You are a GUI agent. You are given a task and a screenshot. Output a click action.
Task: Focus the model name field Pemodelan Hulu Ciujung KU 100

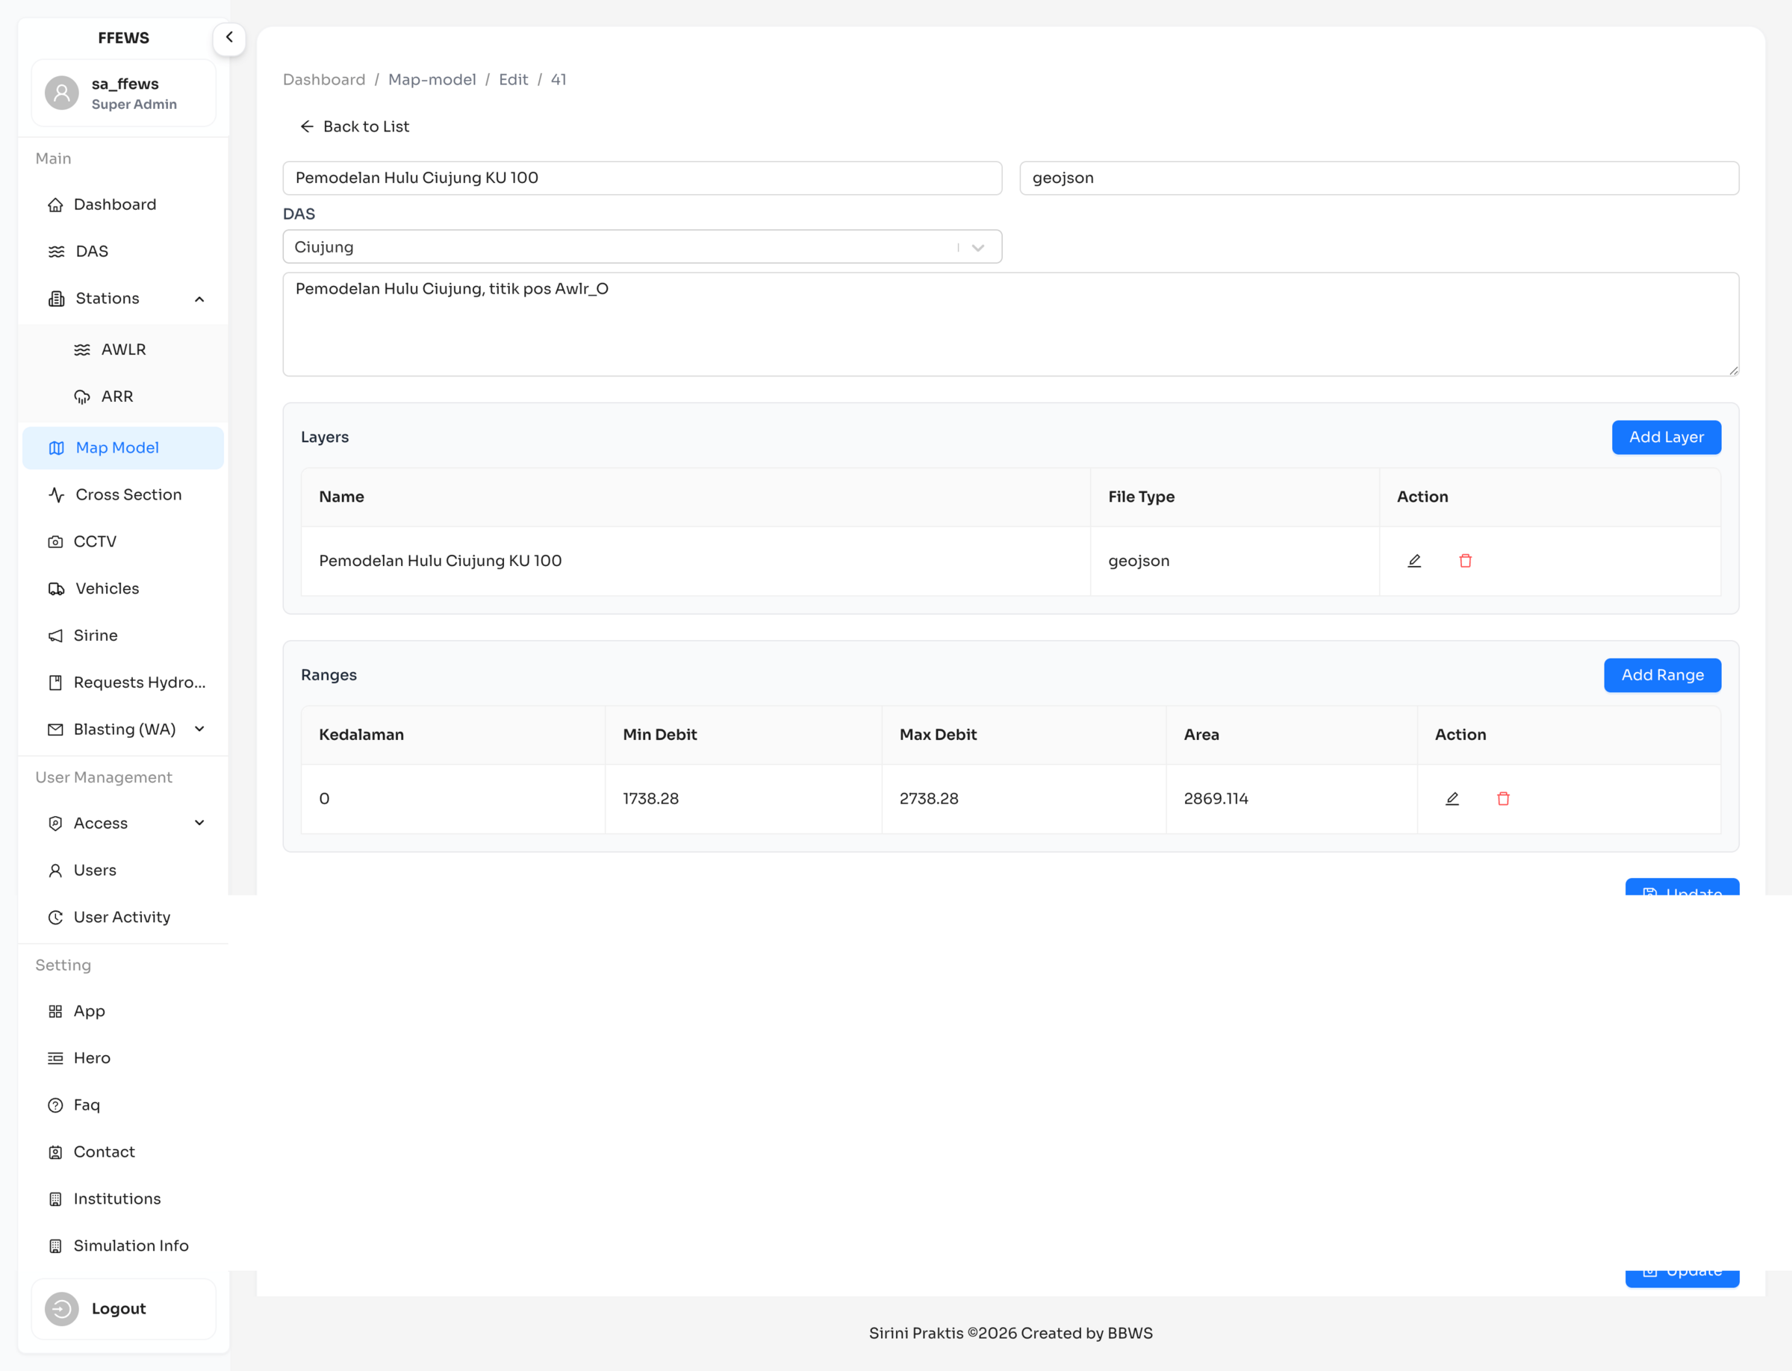click(642, 178)
